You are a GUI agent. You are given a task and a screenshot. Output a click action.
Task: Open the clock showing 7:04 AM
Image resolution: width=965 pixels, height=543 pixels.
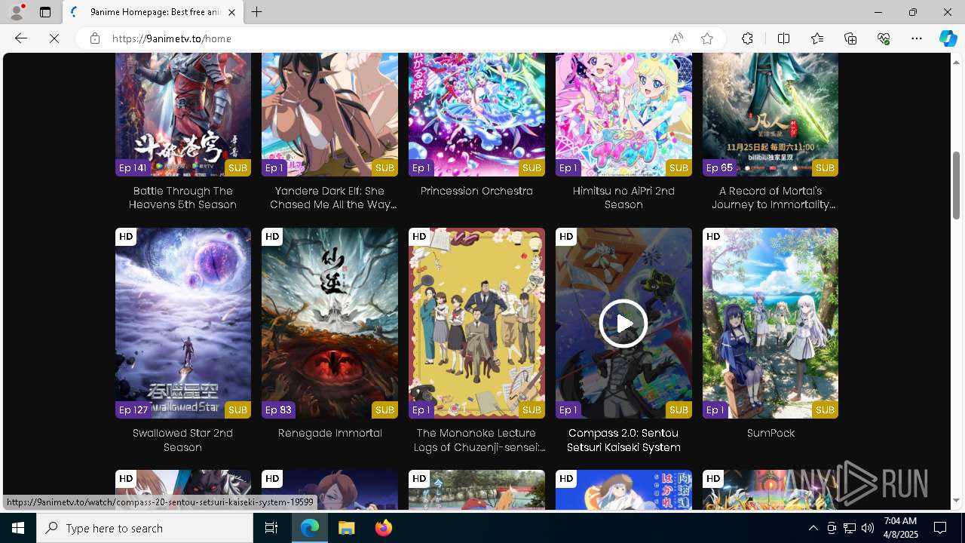[x=900, y=528]
